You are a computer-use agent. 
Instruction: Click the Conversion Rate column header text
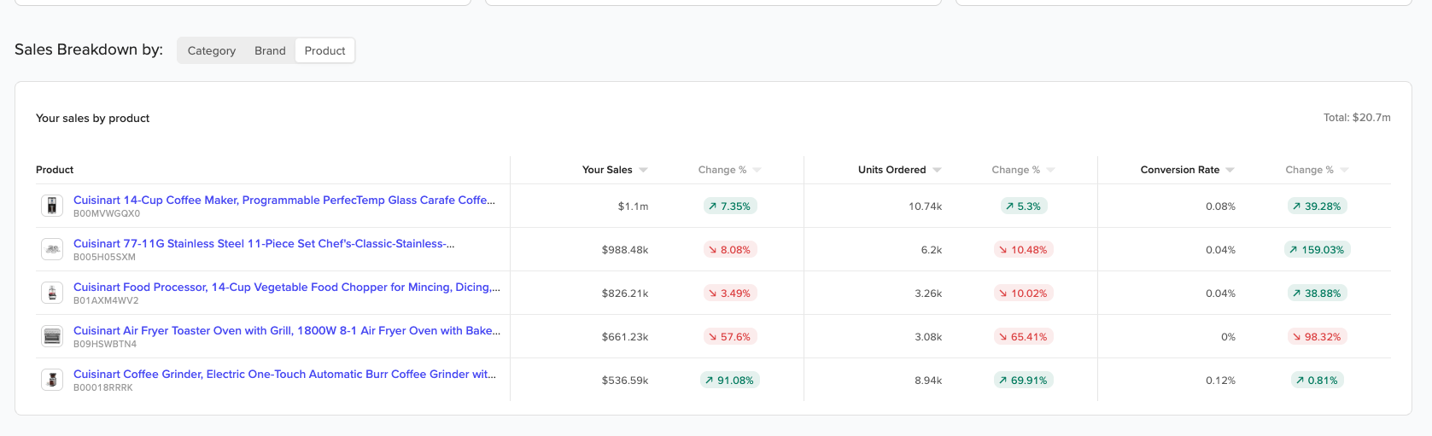pyautogui.click(x=1180, y=171)
